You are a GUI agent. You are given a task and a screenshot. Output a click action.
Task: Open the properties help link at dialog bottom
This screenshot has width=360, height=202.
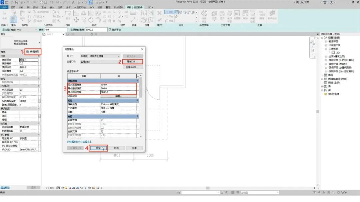coord(79,142)
